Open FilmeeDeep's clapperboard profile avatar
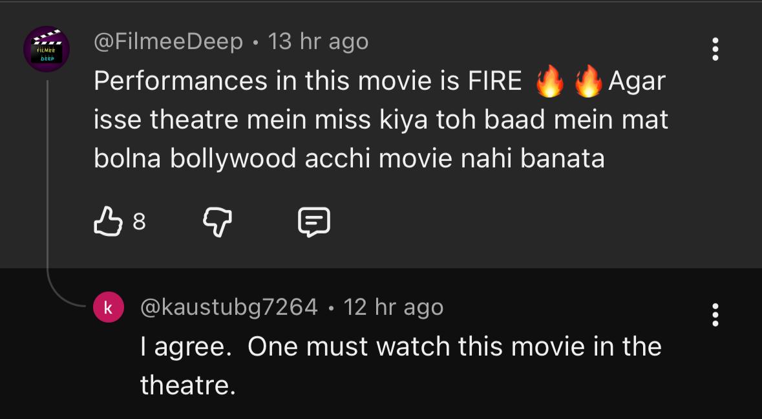Image resolution: width=762 pixels, height=419 pixels. (47, 49)
